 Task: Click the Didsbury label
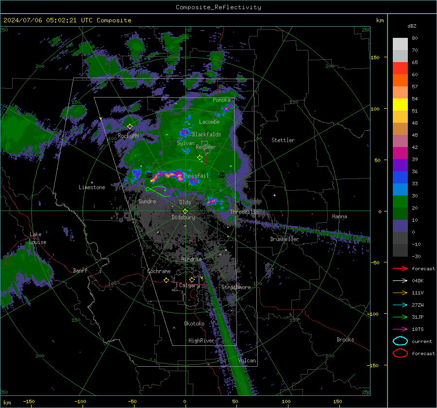[x=183, y=217]
